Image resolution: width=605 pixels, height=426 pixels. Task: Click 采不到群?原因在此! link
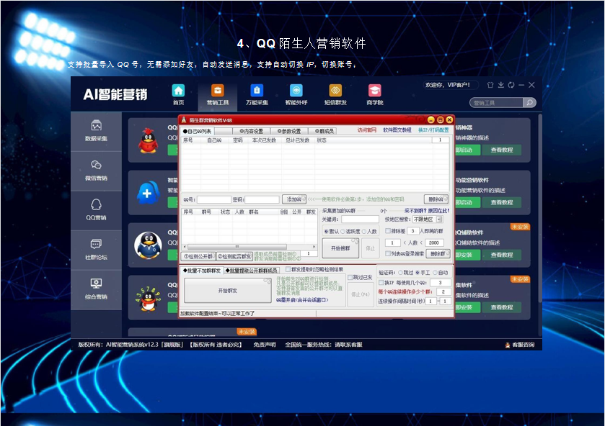click(x=427, y=211)
